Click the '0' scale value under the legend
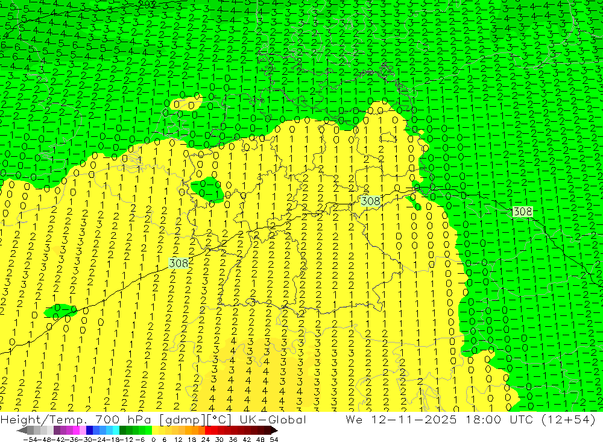This screenshot has width=603, height=442. (x=153, y=440)
